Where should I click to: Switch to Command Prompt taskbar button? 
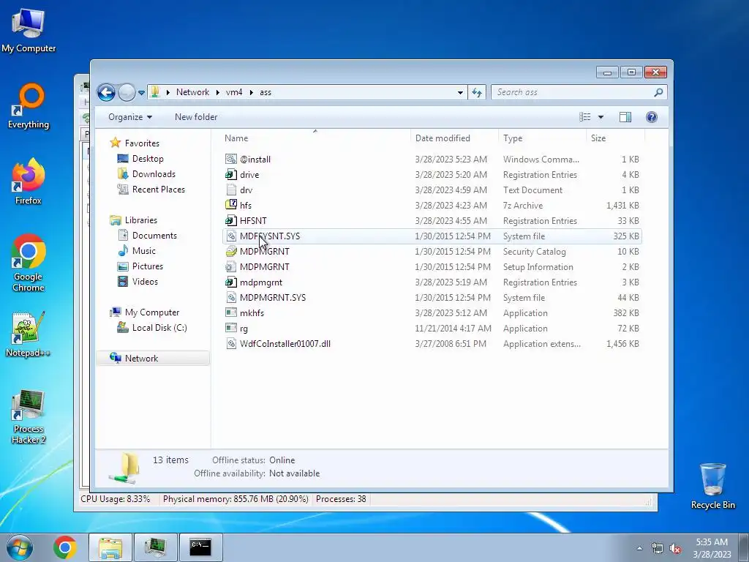tap(200, 547)
